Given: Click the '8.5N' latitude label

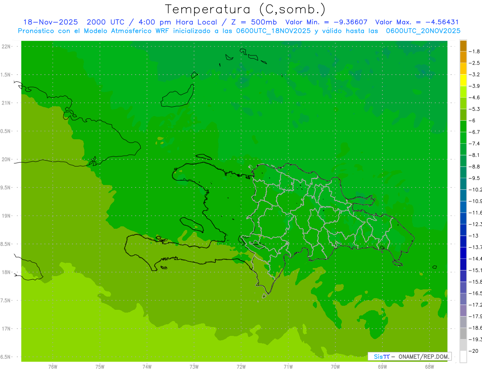Looking at the screenshot, I should 6,244.
